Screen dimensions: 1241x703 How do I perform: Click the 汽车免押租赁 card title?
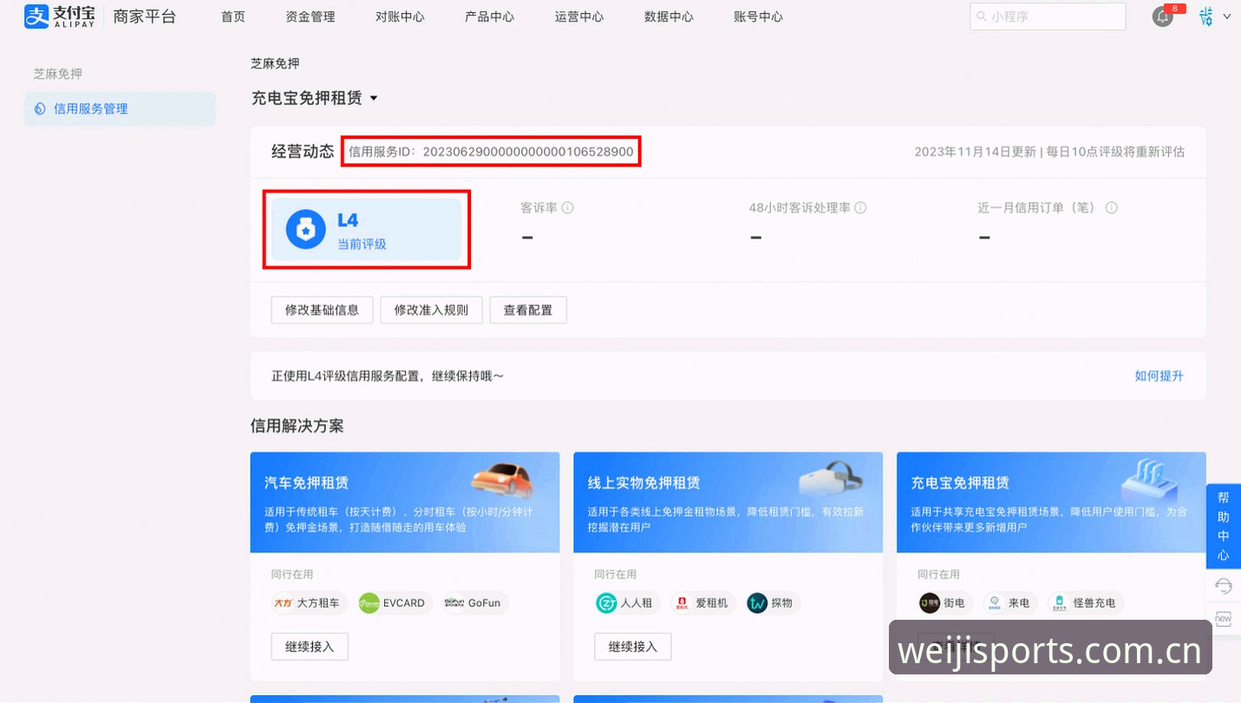click(306, 483)
